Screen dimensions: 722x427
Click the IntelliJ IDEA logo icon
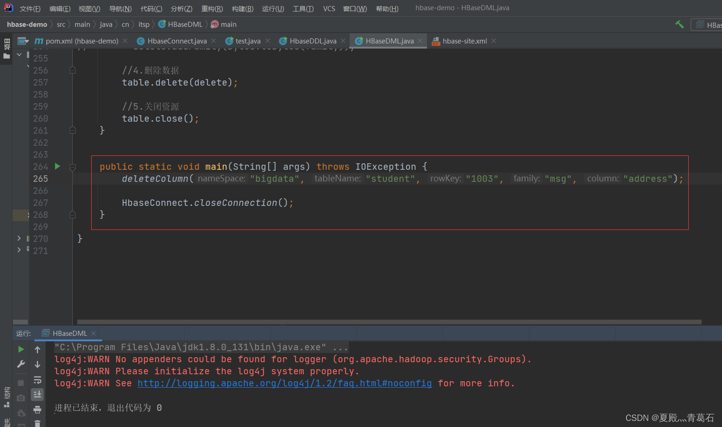point(8,8)
